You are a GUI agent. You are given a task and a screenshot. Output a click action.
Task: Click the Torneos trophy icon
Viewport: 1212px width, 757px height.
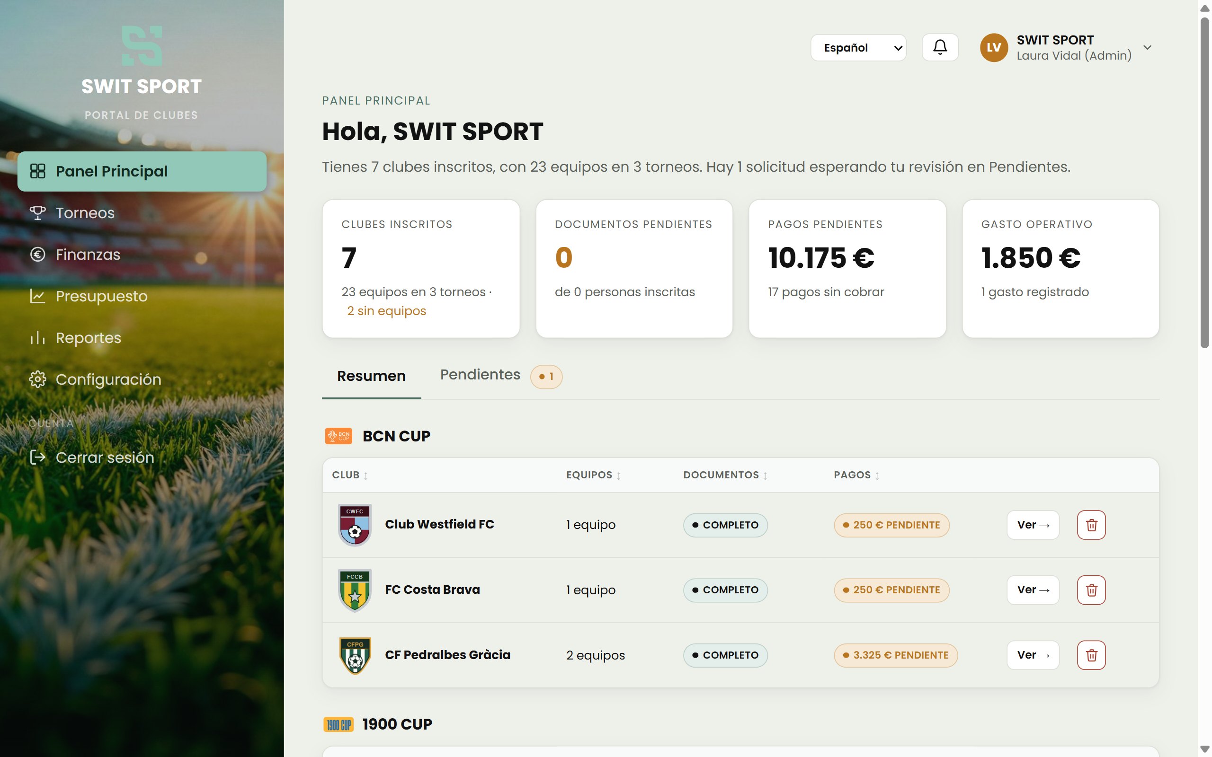tap(37, 213)
